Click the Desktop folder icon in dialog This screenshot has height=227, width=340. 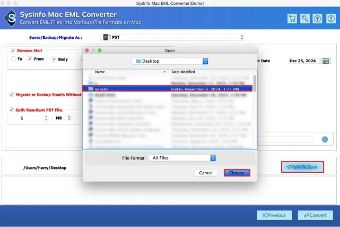[138, 61]
